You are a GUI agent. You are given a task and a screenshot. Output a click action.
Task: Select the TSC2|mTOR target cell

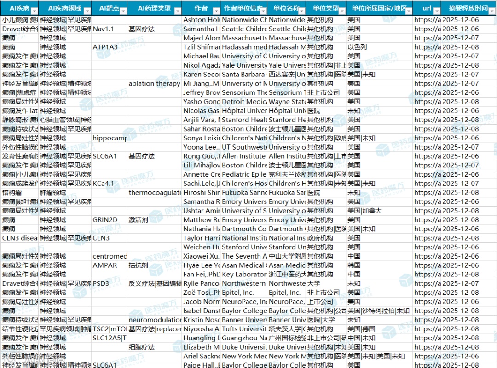(110, 329)
